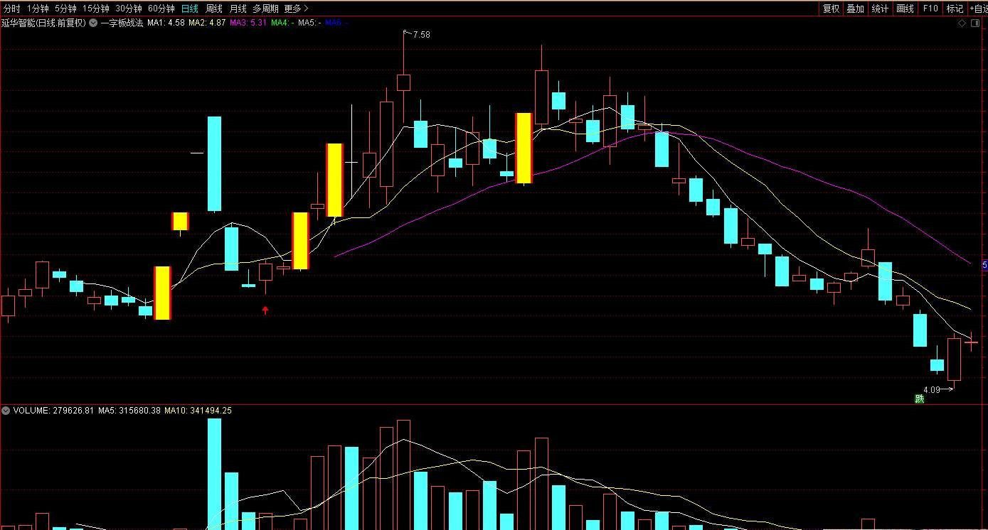Click the 一字板战法 indicator name

pyautogui.click(x=122, y=23)
